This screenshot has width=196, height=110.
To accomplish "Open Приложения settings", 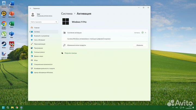I will coord(44,48).
